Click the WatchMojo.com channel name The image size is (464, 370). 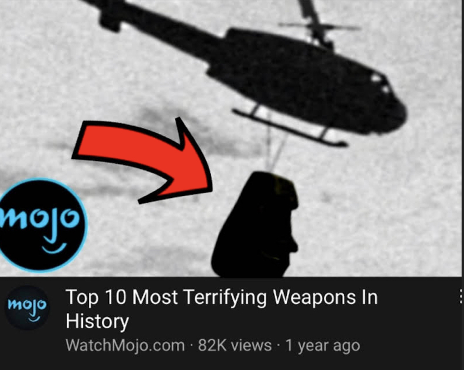click(125, 346)
